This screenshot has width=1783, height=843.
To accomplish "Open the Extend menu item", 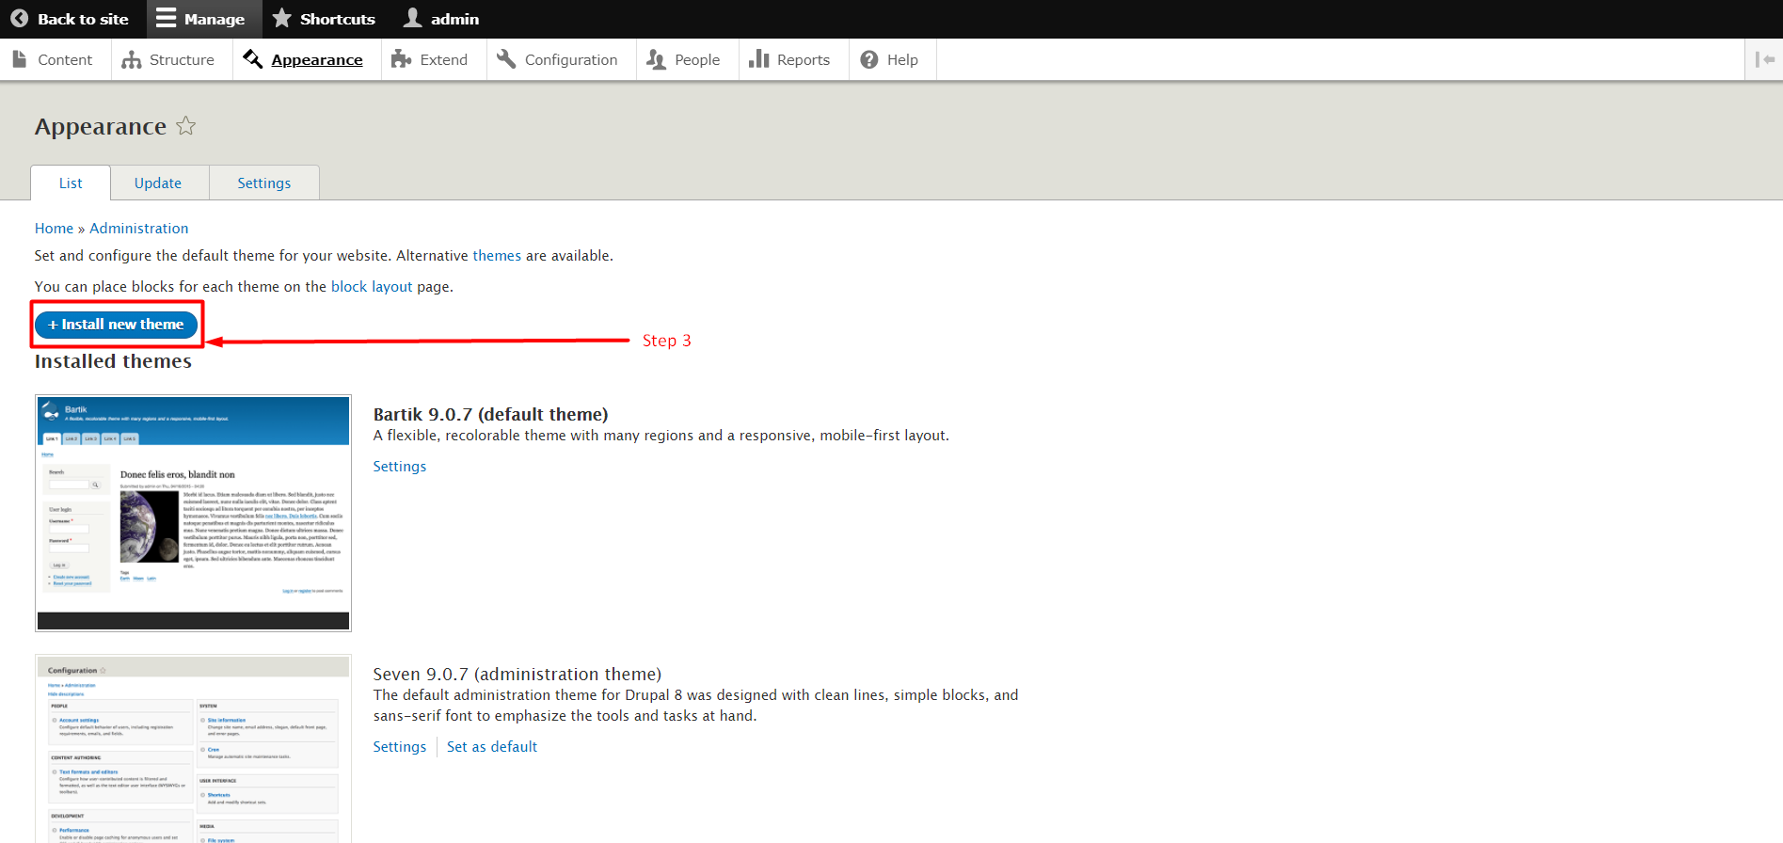I will tap(434, 59).
